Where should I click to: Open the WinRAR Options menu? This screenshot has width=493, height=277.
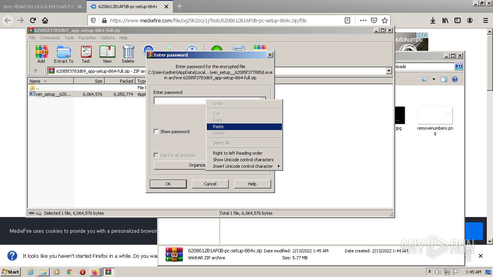pos(108,38)
